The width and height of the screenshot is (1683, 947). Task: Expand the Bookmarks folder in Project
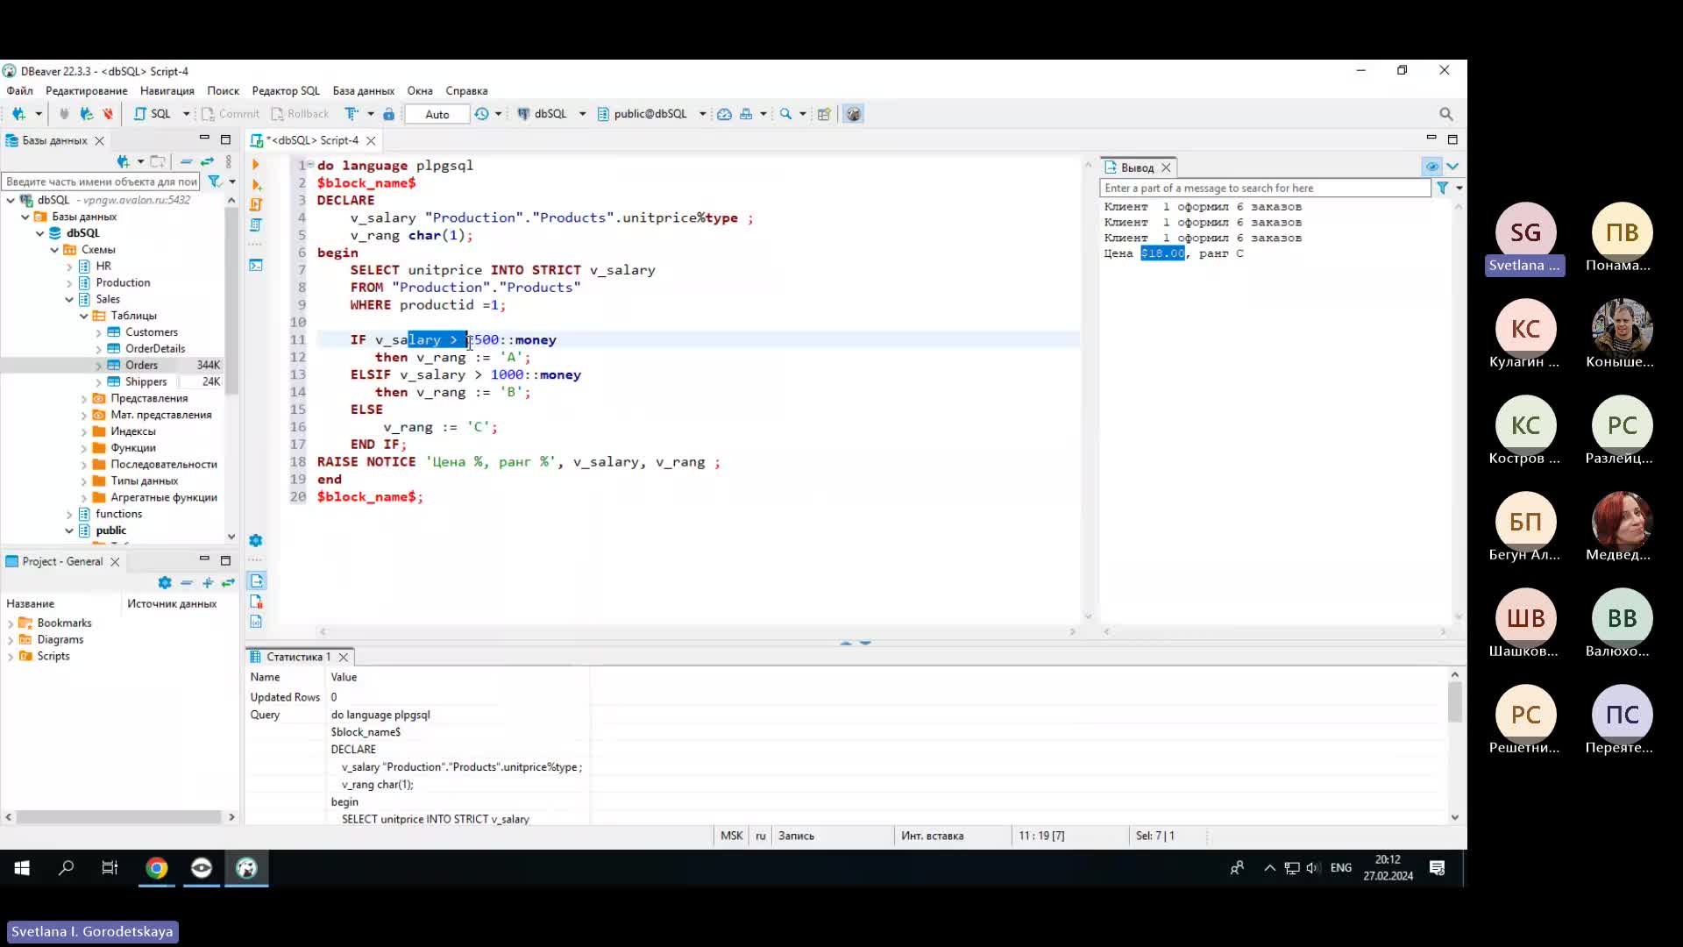11,623
